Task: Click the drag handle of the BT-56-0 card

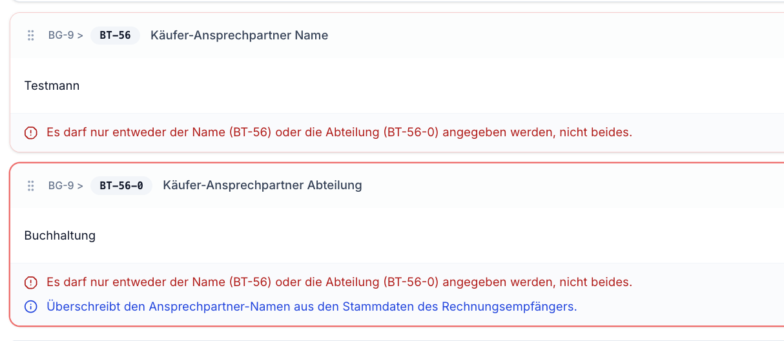Action: (x=30, y=185)
